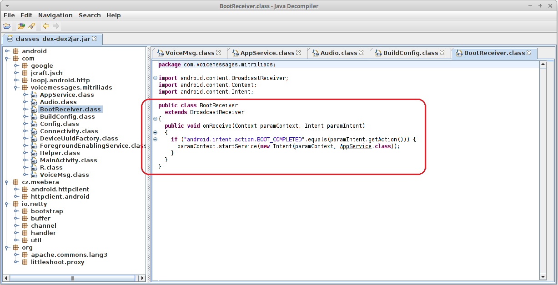Close the classes_dex-dex2jar.jar tab
The width and height of the screenshot is (558, 285).
coord(94,39)
